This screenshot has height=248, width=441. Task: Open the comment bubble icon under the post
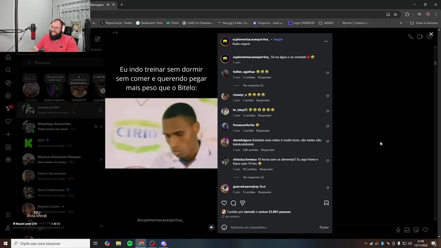(233, 203)
